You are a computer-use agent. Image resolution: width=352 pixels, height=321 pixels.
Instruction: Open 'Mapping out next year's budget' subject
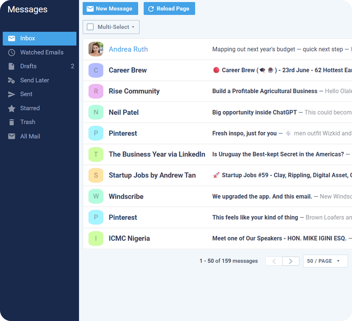coord(254,49)
